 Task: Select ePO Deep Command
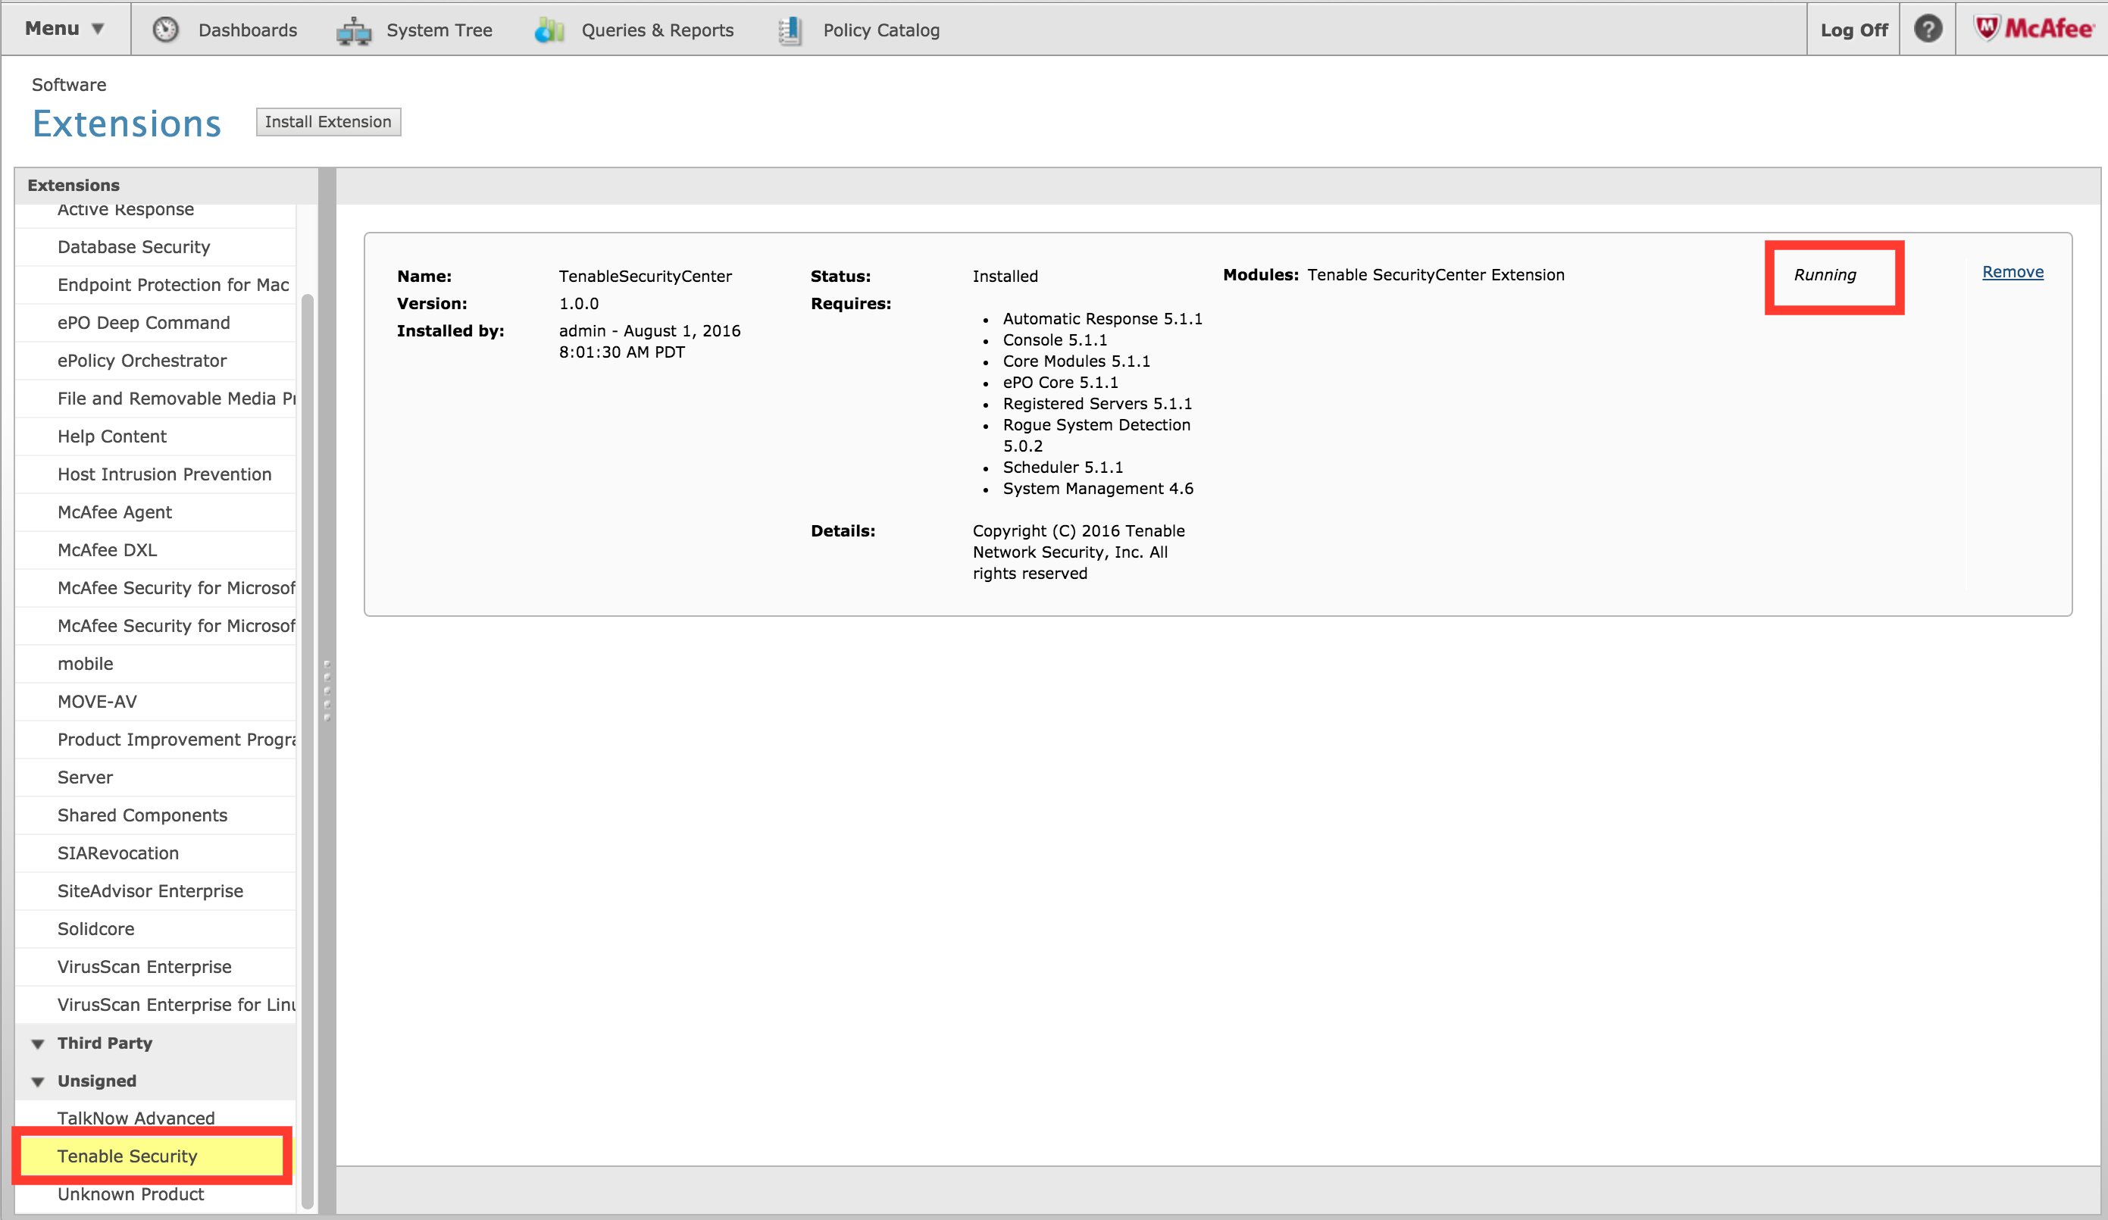tap(155, 323)
